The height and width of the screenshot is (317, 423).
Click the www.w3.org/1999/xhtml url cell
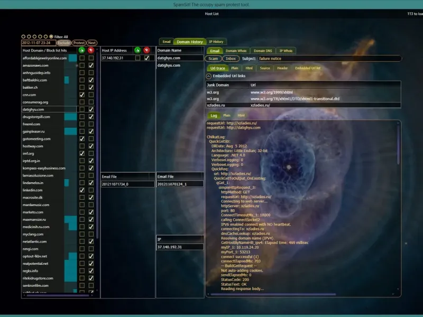[x=271, y=92]
